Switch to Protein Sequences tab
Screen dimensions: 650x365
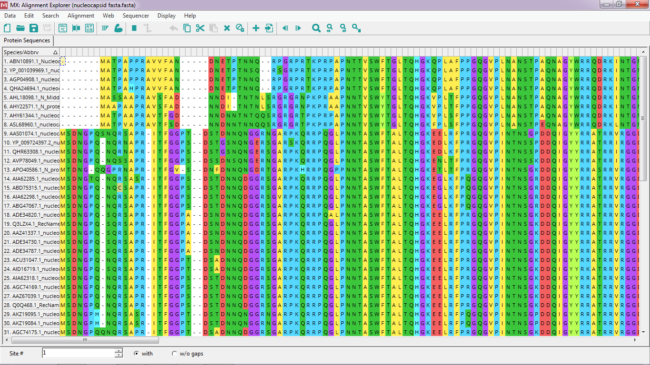27,40
